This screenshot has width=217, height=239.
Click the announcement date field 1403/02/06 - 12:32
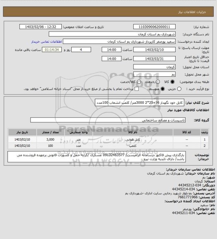[x=41, y=27]
